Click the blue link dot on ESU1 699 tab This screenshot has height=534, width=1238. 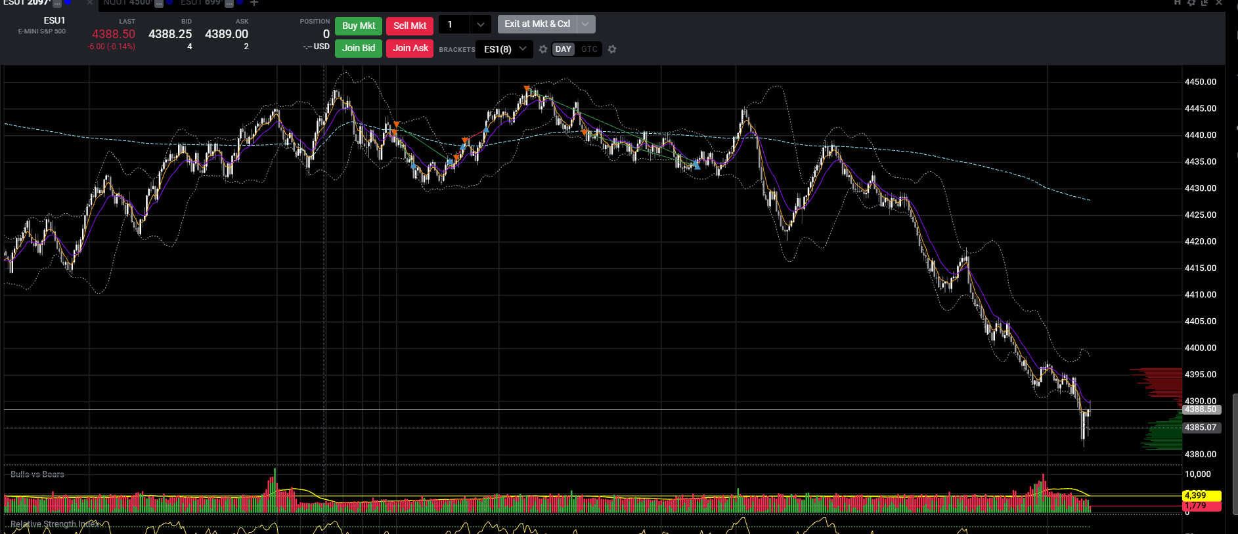pos(240,3)
